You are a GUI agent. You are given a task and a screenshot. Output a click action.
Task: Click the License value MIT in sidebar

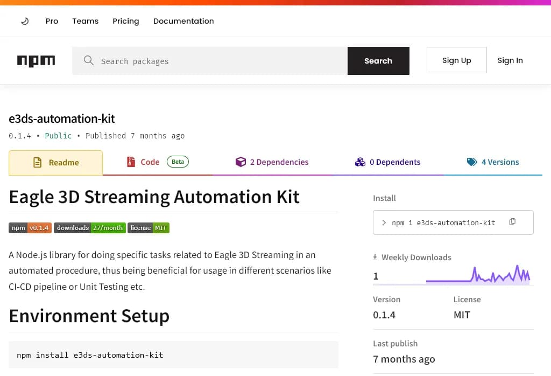coord(462,315)
